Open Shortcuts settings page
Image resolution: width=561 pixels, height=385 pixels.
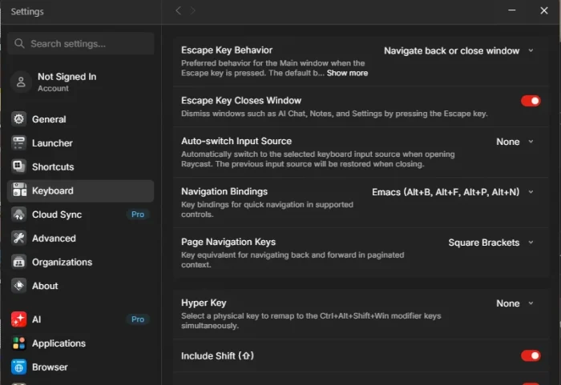80,166
